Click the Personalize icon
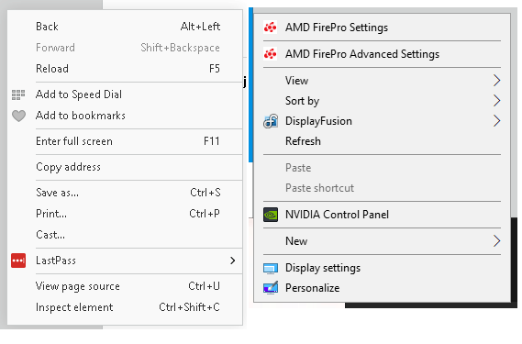The image size is (522, 344). pos(271,288)
